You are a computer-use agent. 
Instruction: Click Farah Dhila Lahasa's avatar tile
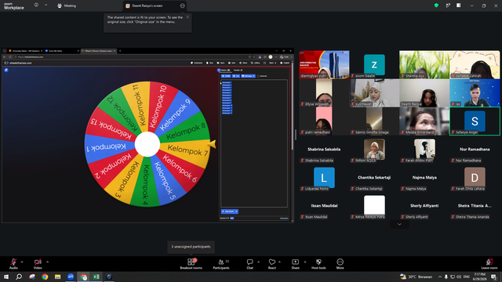[x=475, y=178]
